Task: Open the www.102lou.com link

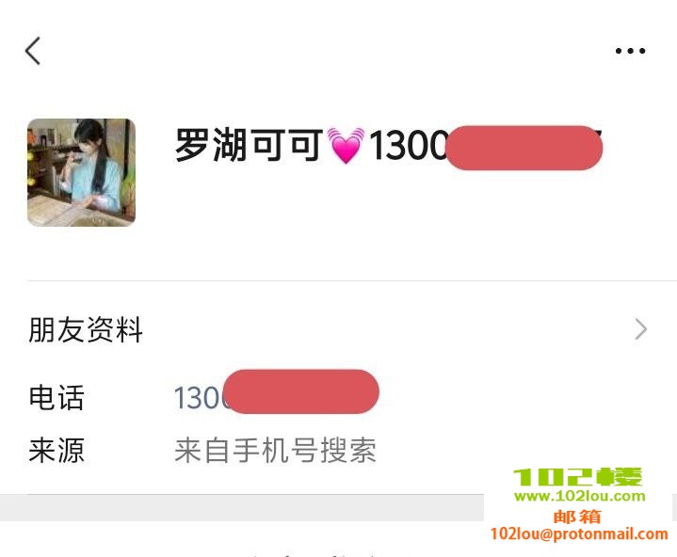Action: point(579,496)
